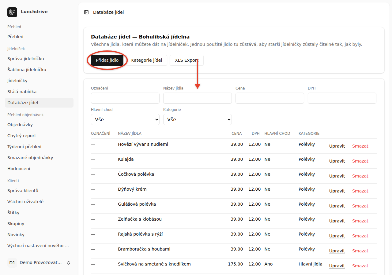392x275 pixels.
Task: Open Stálá nabídka section
Action: pos(39,92)
